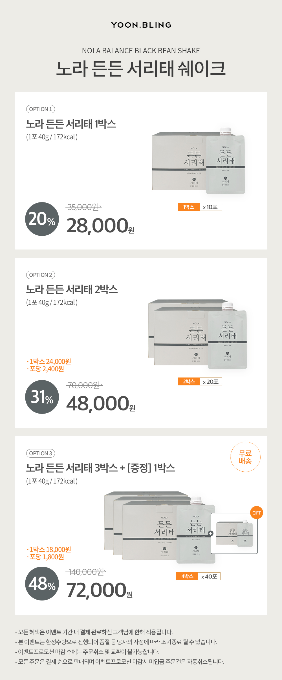Click the YOON.BLING brand logo
The image size is (282, 680).
pyautogui.click(x=141, y=25)
